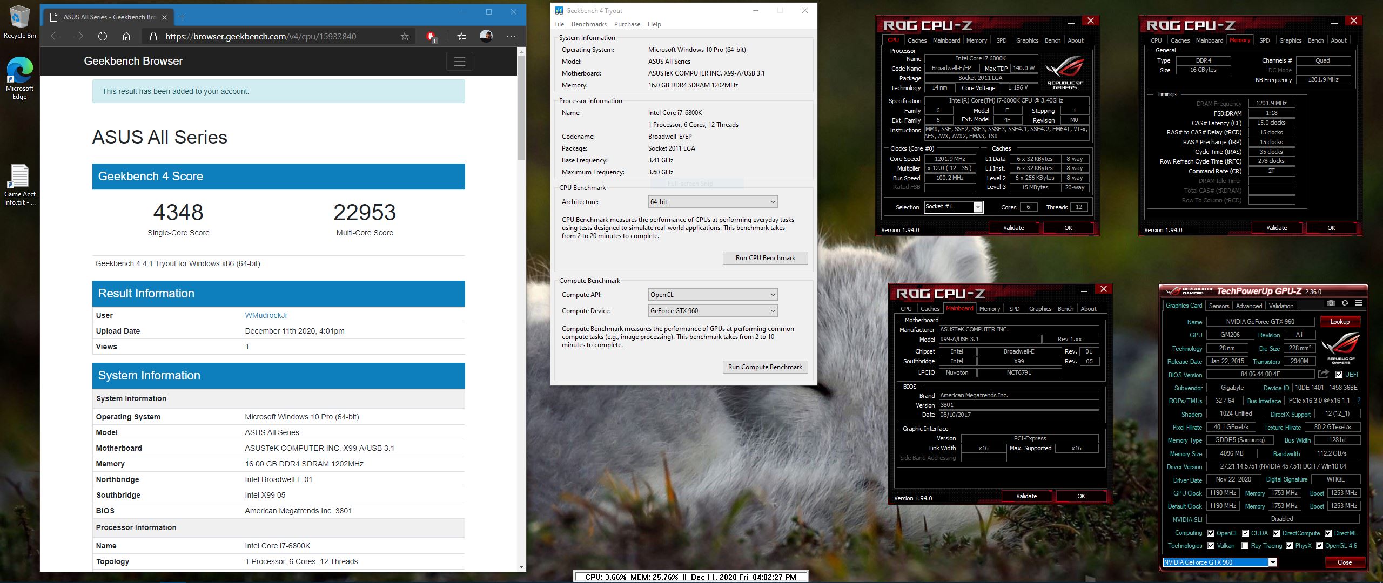Click Run Compute Benchmark button
1383x583 pixels.
pyautogui.click(x=765, y=367)
